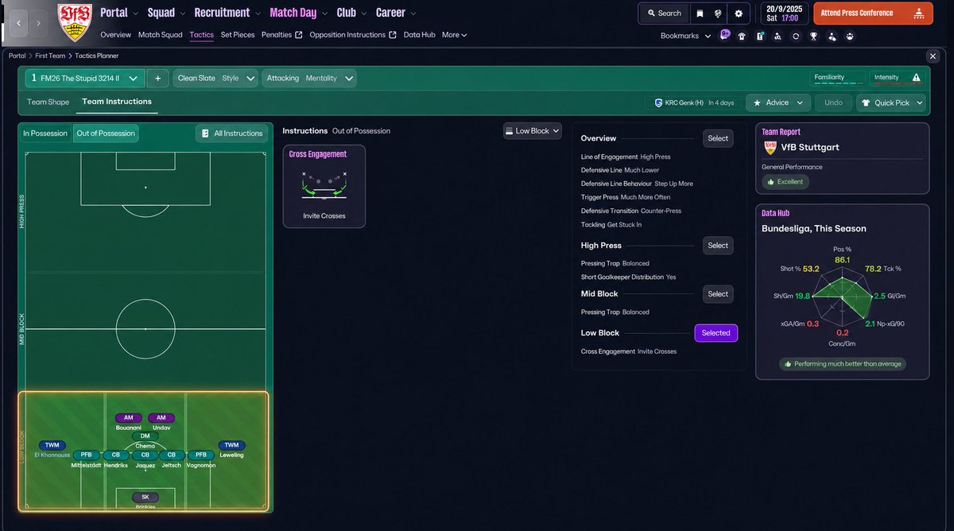Open the Low Block phase dropdown

pyautogui.click(x=533, y=130)
